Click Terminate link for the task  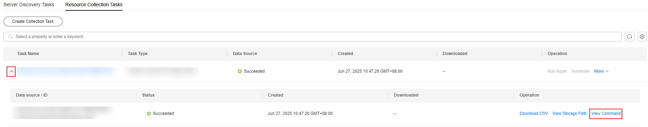point(580,71)
